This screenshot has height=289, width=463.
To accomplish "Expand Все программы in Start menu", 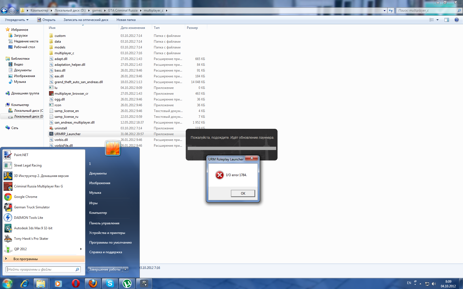I will 44,259.
